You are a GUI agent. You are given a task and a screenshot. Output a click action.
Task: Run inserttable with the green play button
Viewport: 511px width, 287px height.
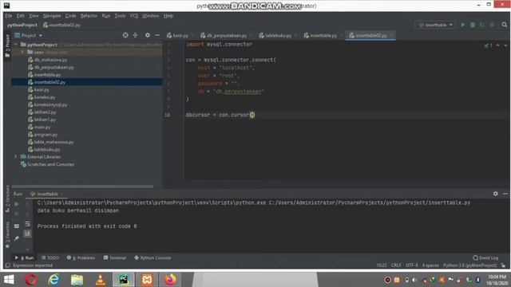point(463,25)
